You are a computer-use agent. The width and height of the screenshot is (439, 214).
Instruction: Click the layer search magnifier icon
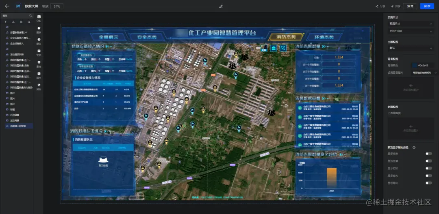pyautogui.click(x=31, y=16)
